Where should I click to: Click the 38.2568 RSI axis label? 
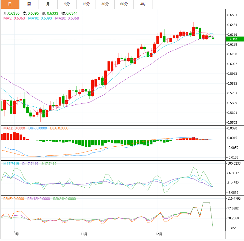pyautogui.click(x=233, y=218)
